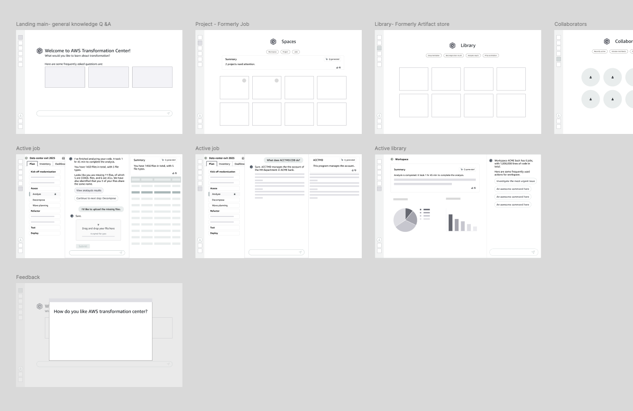This screenshot has height=411, width=633.
Task: Expand Kick off modernization in first Active job
Action: pyautogui.click(x=43, y=172)
